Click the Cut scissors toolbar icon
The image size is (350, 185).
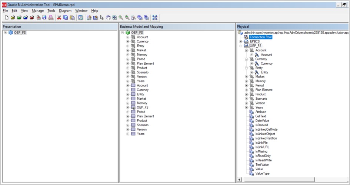pos(59,18)
